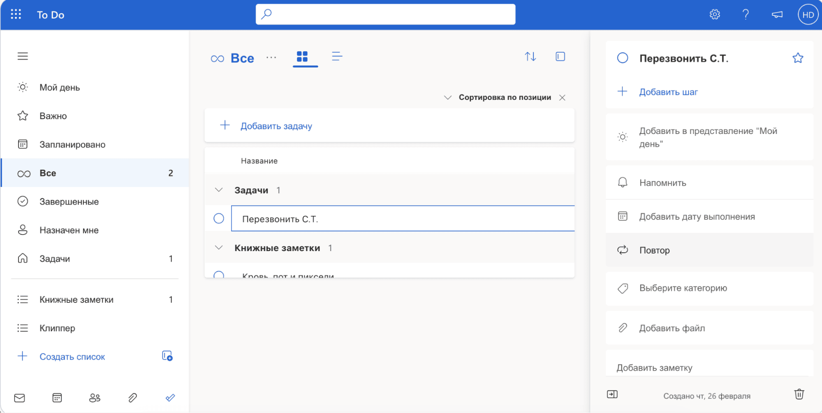Toggle sort direction chevron by Сортировка по позиции
822x413 pixels.
(x=447, y=97)
